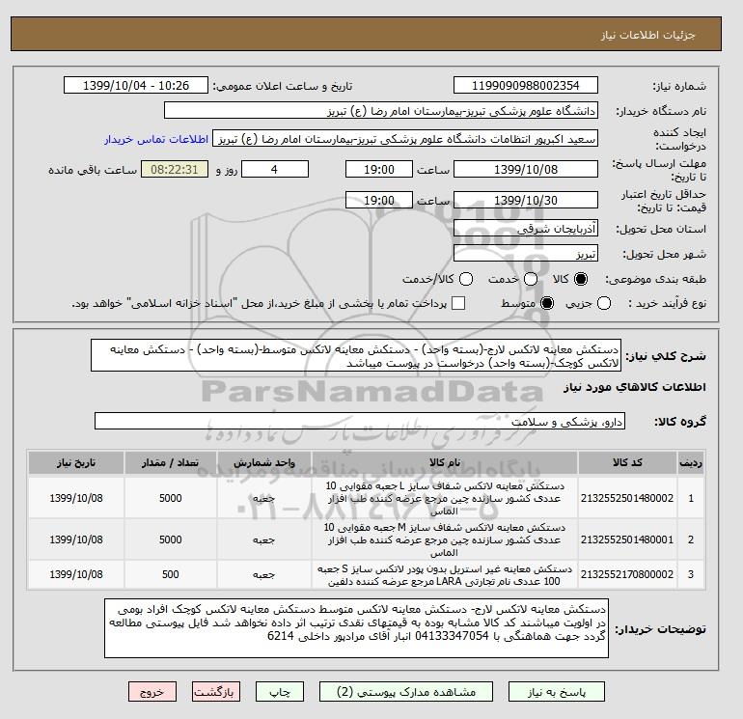Click the اطلاعات کالاهای مورد نیاز heading

point(635,387)
